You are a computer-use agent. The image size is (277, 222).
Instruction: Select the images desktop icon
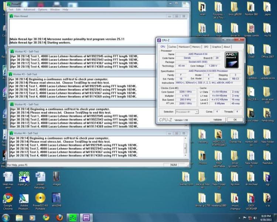coord(57,178)
